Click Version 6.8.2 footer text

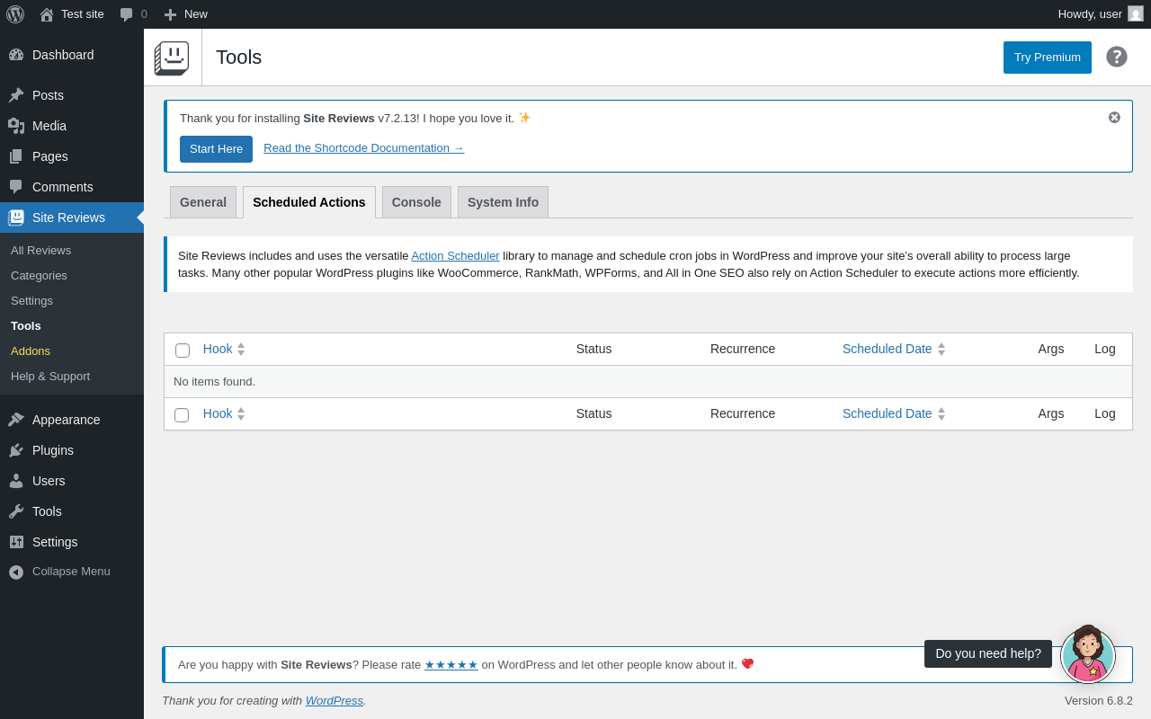1099,700
